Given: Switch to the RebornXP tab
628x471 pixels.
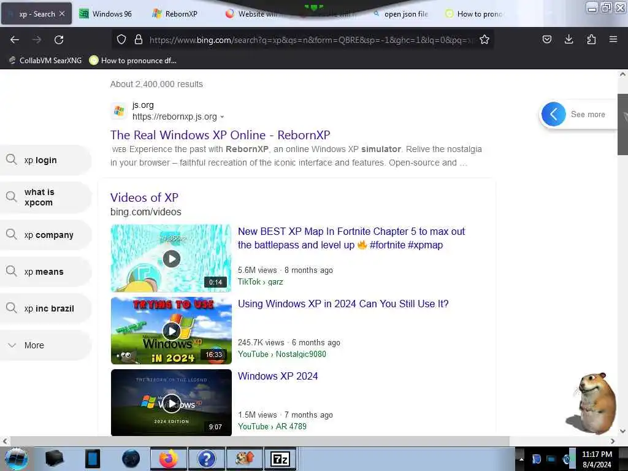Looking at the screenshot, I should coord(175,13).
